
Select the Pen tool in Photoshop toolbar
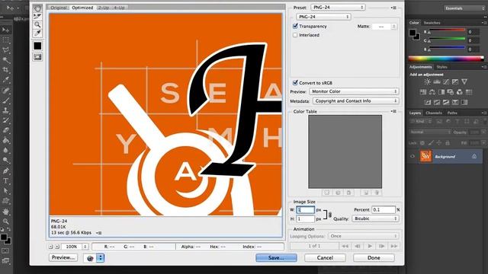(5, 170)
